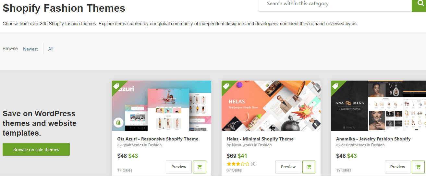This screenshot has height=178, width=426.
Task: Add Helas theme to cart
Action: (x=309, y=167)
